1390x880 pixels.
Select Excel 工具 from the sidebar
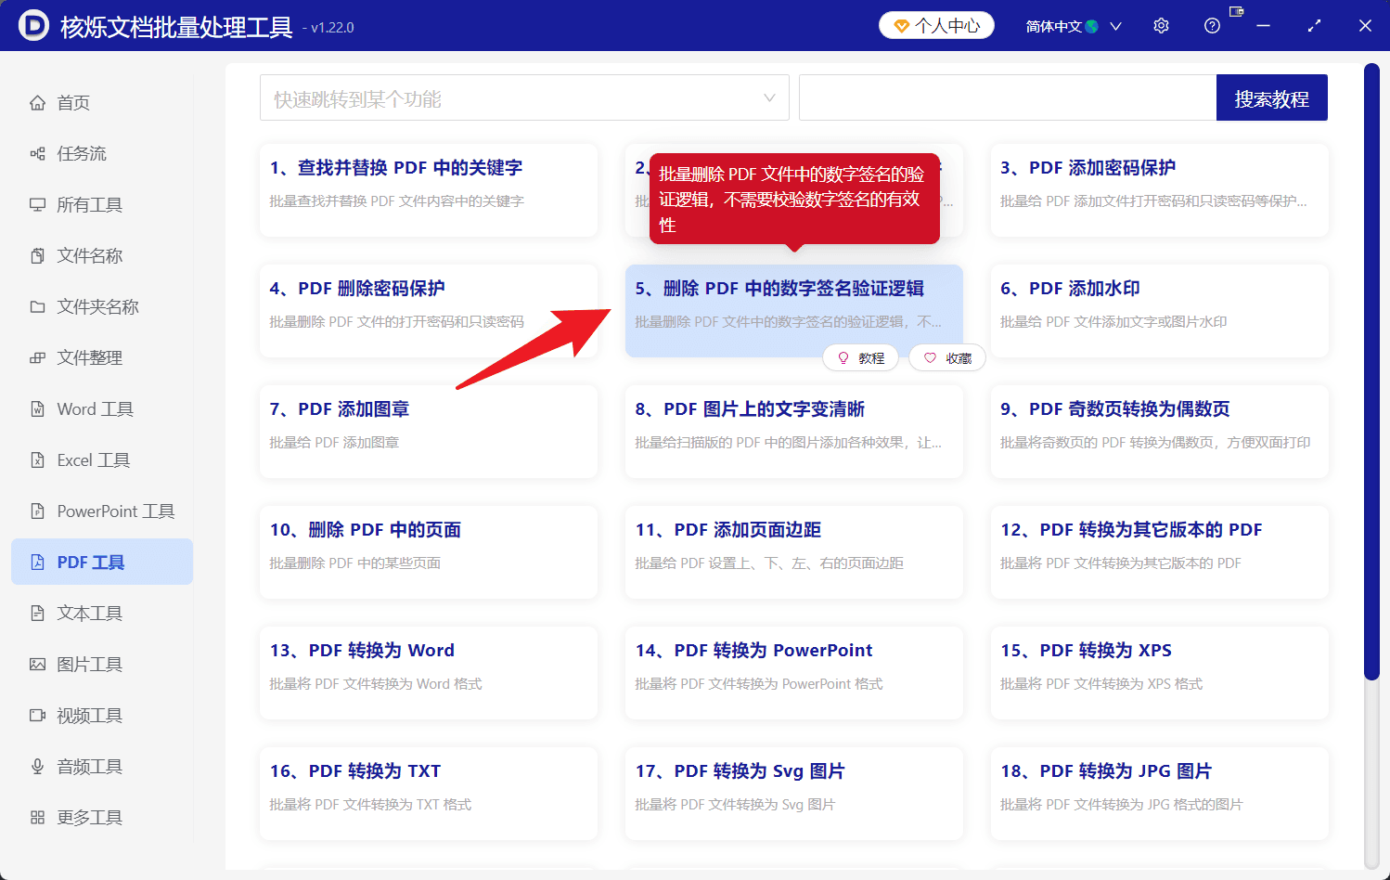[x=90, y=459]
